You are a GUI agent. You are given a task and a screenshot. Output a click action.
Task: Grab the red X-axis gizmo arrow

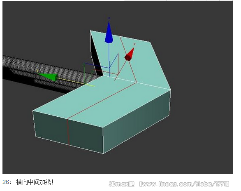point(129,54)
